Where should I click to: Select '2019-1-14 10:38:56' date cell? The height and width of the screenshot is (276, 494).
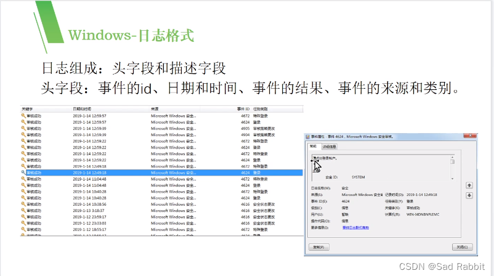(89, 204)
